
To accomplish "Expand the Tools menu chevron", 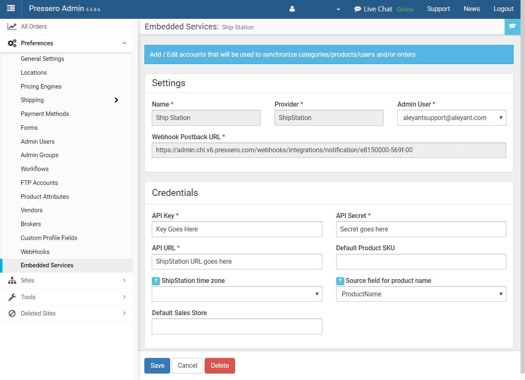I will [124, 297].
